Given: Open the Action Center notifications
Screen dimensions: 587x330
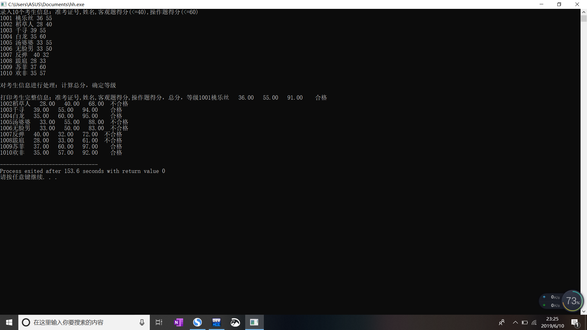Looking at the screenshot, I should tap(575, 322).
